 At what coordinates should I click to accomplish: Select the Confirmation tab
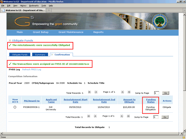pyautogui.click(x=61, y=55)
